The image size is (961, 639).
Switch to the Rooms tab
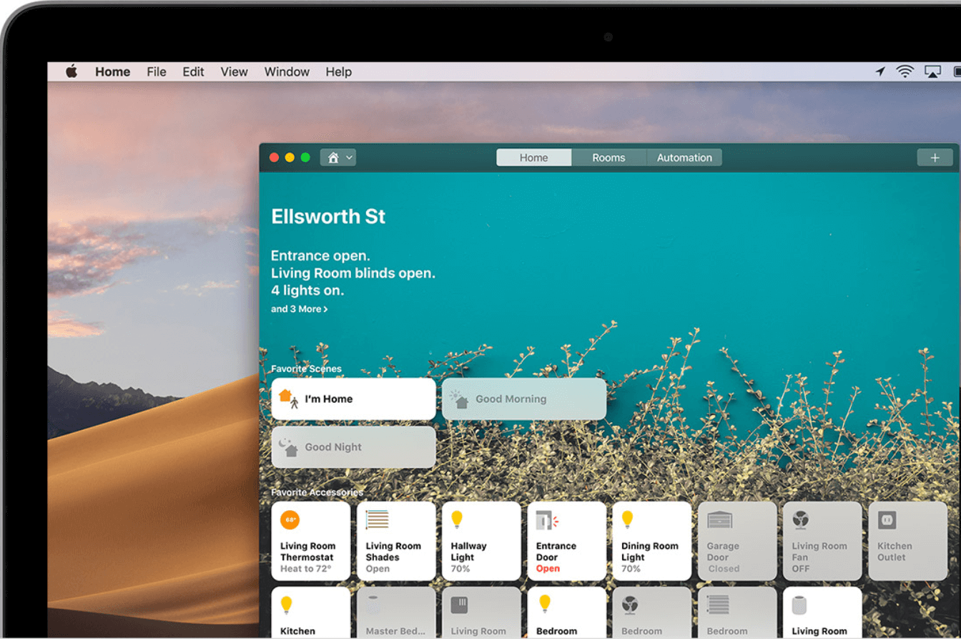coord(608,157)
